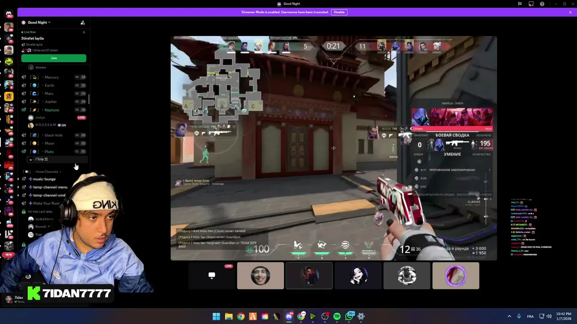The height and width of the screenshot is (324, 577).
Task: Select the red hooded avatar participant tile
Action: point(309,275)
